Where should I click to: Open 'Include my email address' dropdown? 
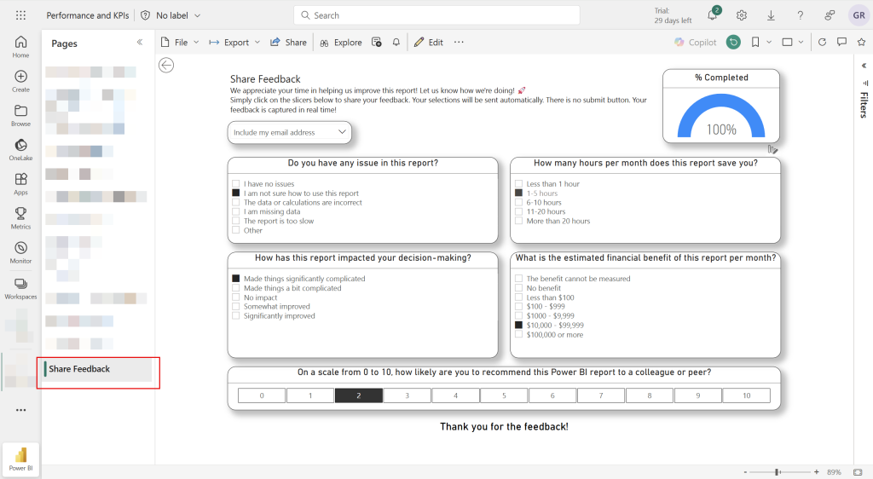tap(289, 132)
